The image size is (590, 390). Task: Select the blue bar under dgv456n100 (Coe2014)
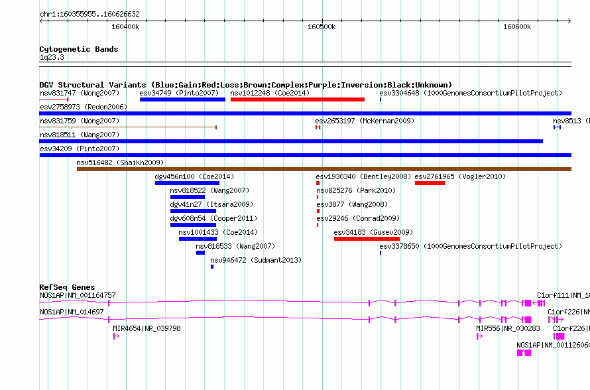pos(187,183)
